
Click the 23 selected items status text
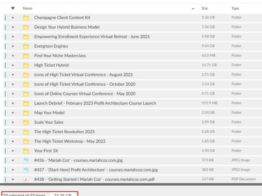(x=25, y=195)
